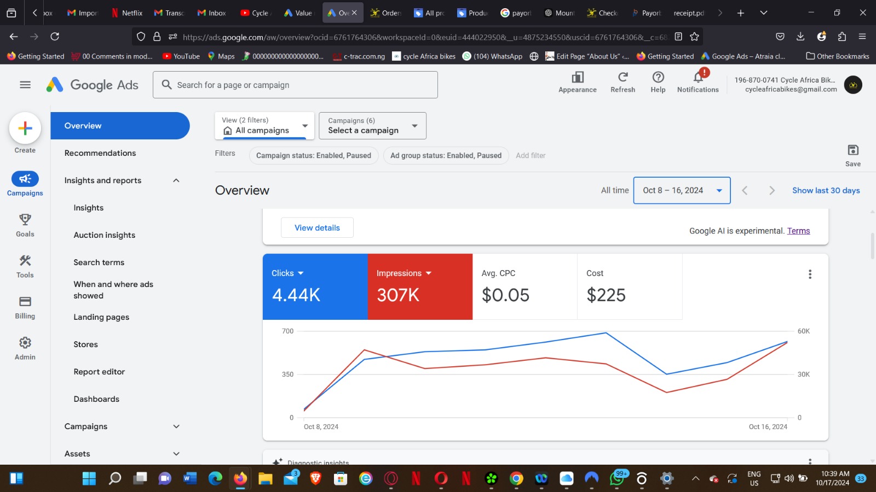This screenshot has width=876, height=492.
Task: Open Auction insights in sidebar
Action: click(x=105, y=235)
